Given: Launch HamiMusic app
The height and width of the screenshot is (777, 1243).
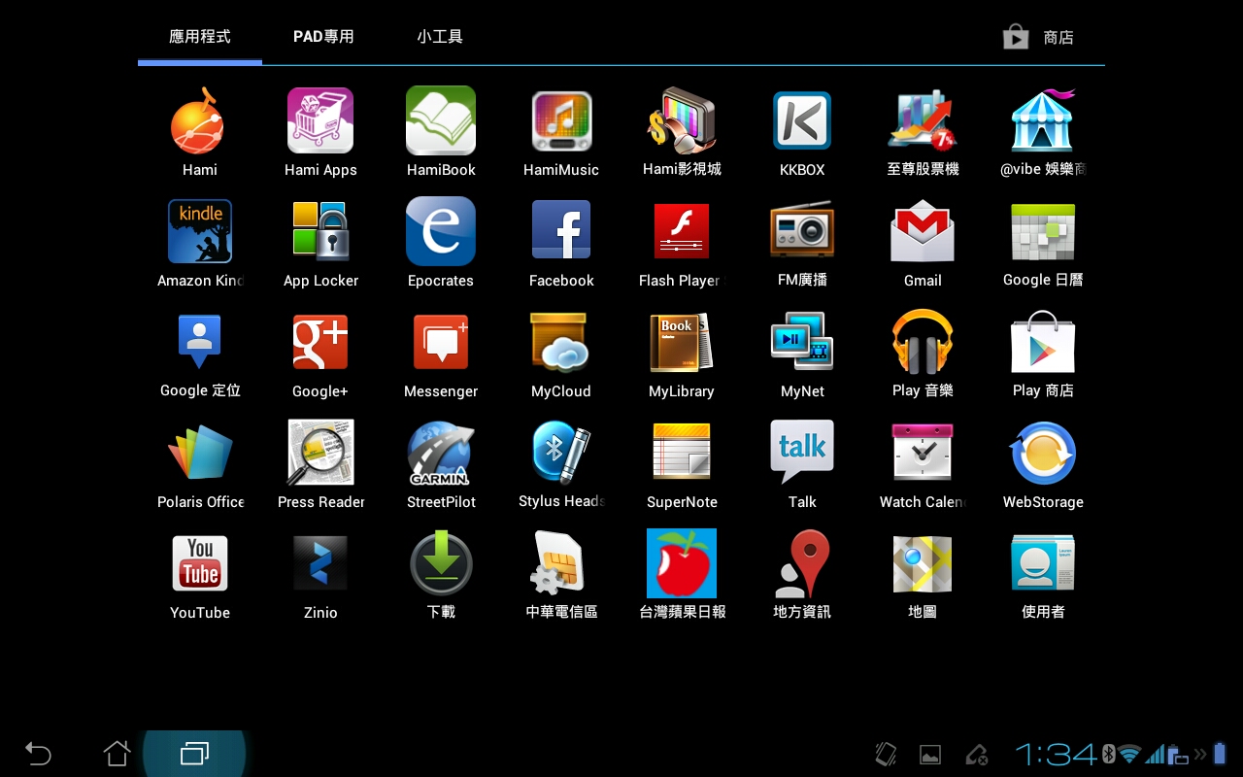Looking at the screenshot, I should pyautogui.click(x=561, y=121).
